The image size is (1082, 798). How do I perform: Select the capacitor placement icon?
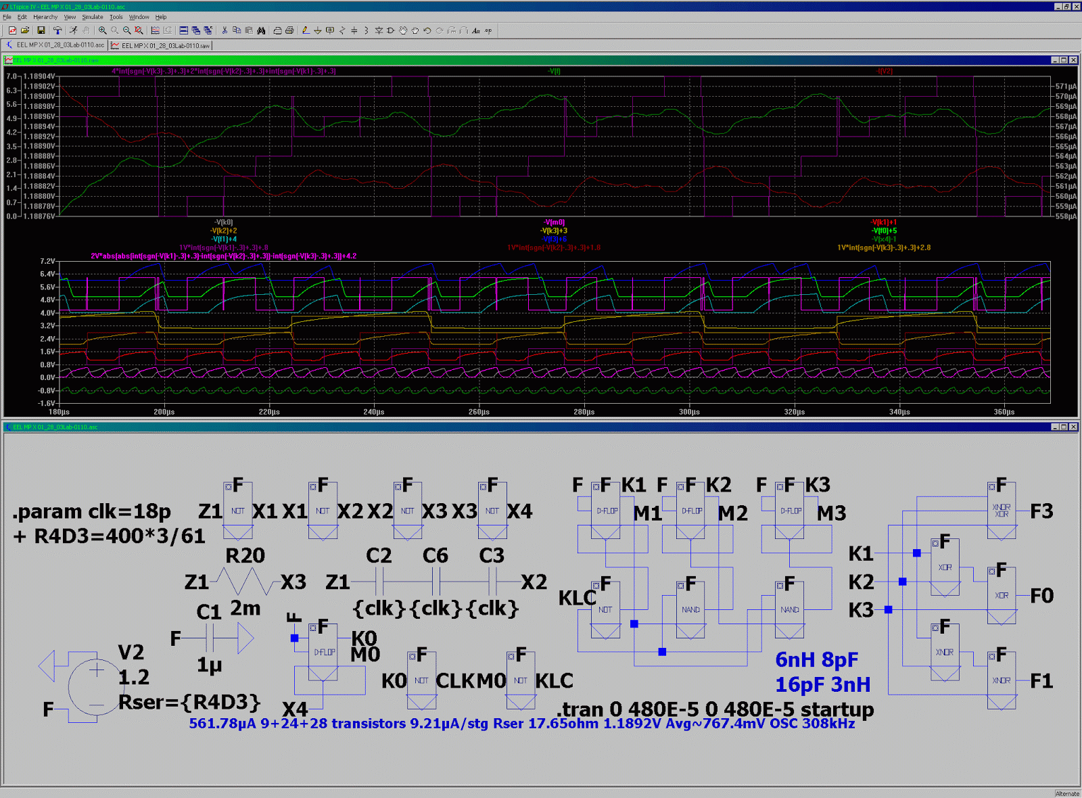click(x=354, y=30)
